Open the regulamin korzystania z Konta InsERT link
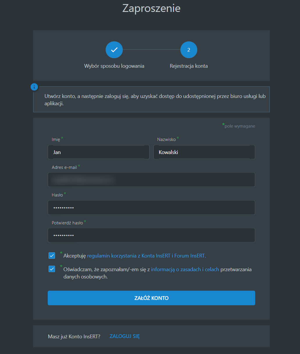The width and height of the screenshot is (300, 354). (146, 256)
